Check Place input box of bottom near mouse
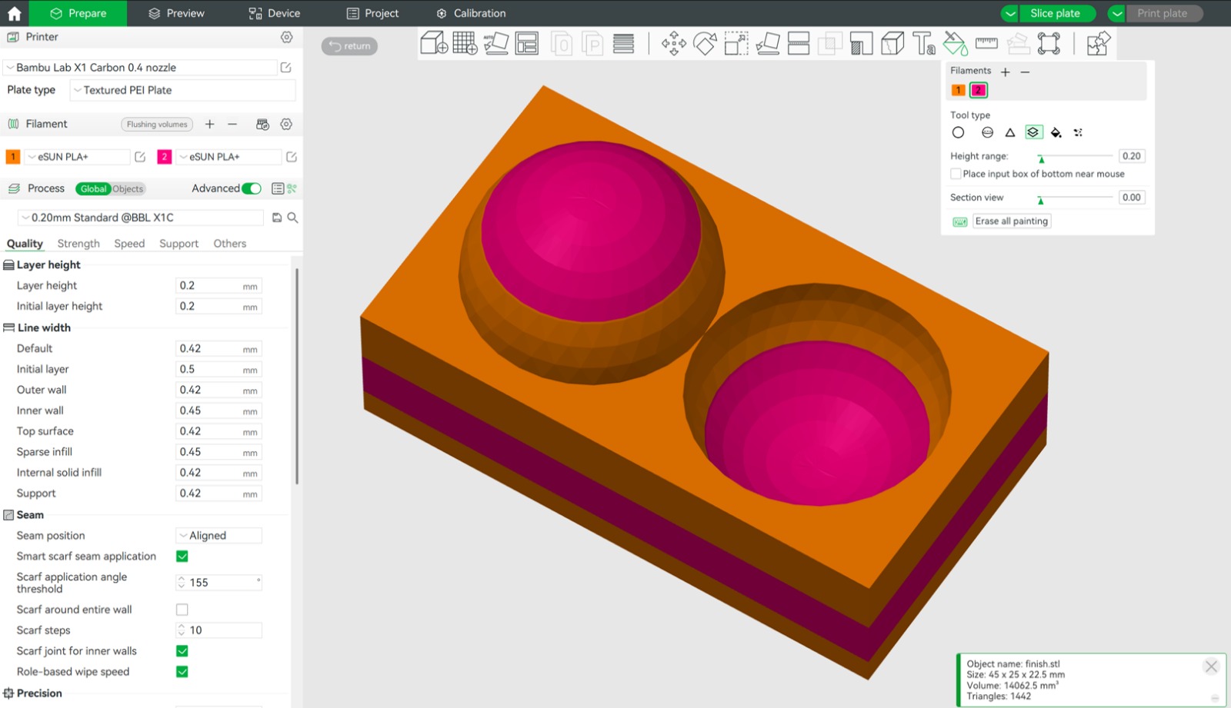 (x=956, y=174)
